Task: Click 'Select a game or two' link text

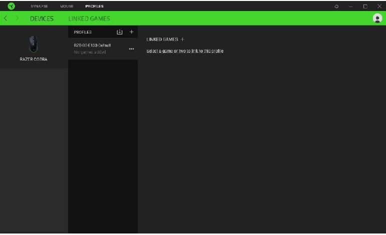Action: [184, 51]
